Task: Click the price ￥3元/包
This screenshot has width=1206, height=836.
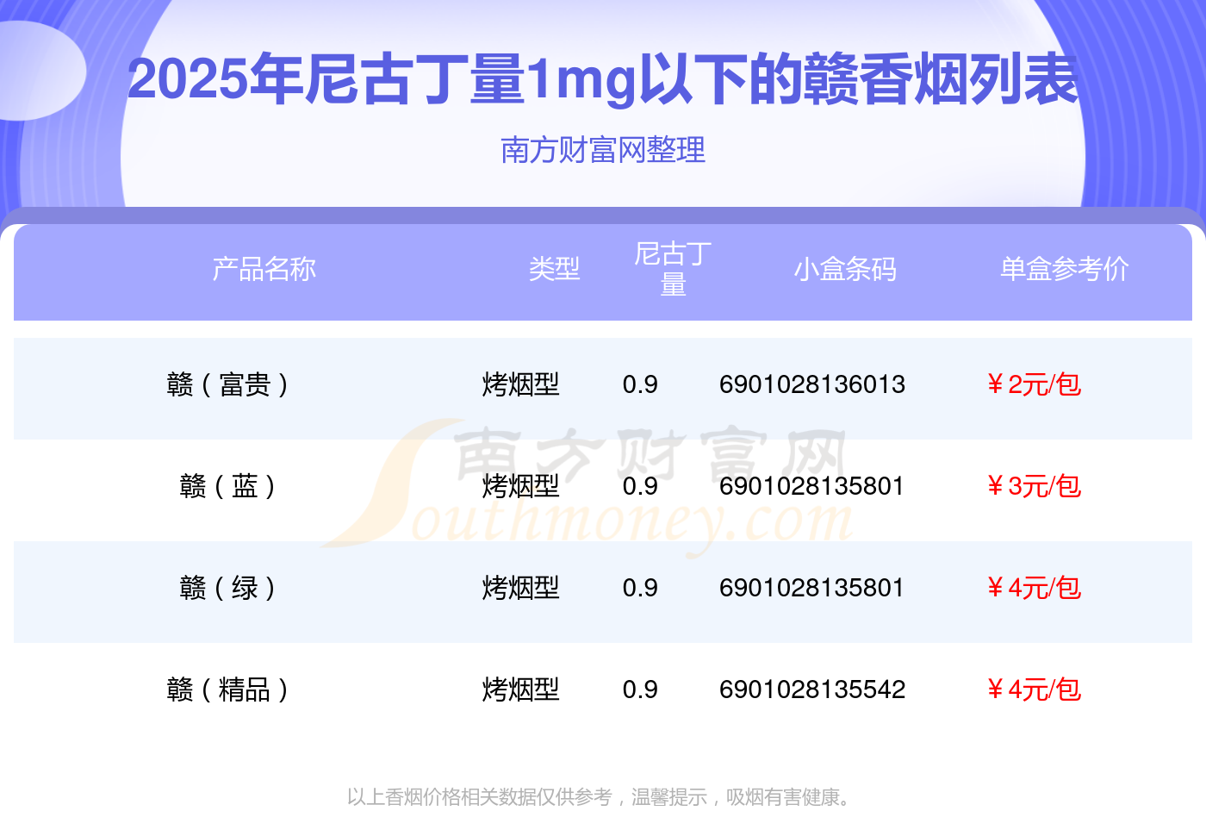Action: pyautogui.click(x=1034, y=486)
